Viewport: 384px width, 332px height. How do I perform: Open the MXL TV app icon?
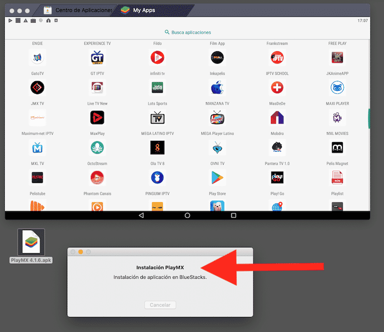coord(37,147)
